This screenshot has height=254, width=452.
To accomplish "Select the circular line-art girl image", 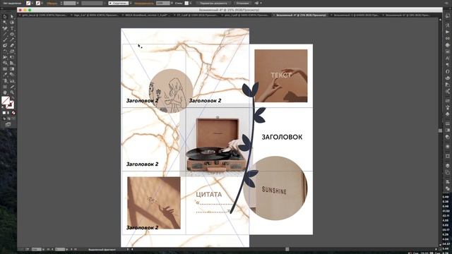I will click(x=171, y=91).
